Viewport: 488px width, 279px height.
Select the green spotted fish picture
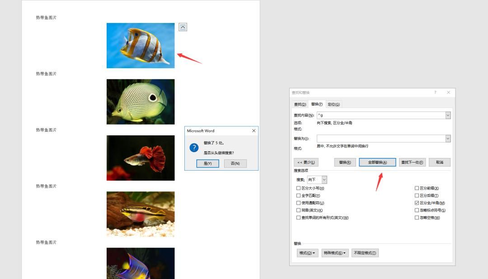(141, 102)
